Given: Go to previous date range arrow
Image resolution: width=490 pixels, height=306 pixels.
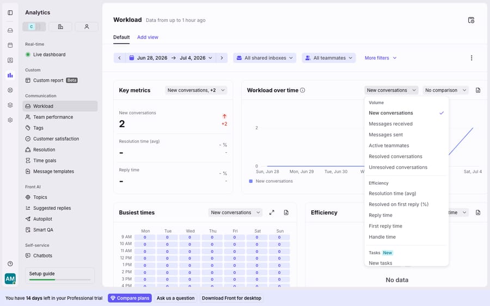Looking at the screenshot, I should tap(119, 58).
